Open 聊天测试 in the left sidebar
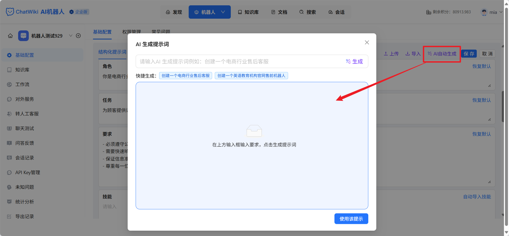Screen dimensions: 509x236 (x=43, y=129)
